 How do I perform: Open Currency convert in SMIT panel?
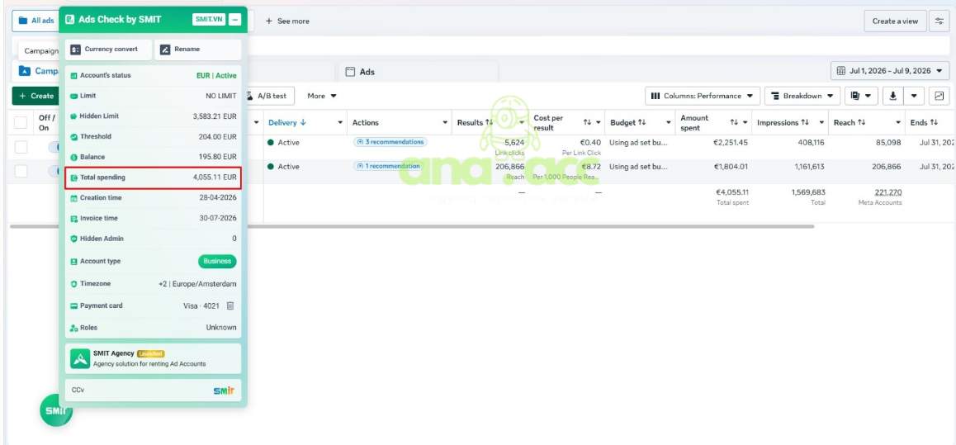point(108,50)
